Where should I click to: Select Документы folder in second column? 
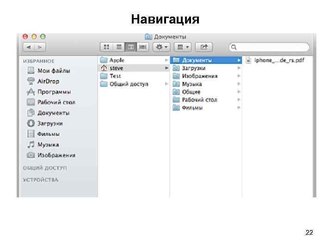coord(206,60)
